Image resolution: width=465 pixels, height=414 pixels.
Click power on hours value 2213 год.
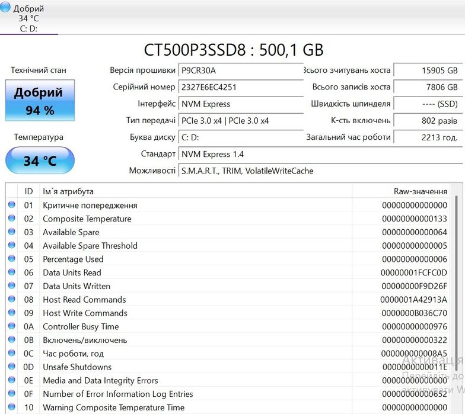click(428, 137)
